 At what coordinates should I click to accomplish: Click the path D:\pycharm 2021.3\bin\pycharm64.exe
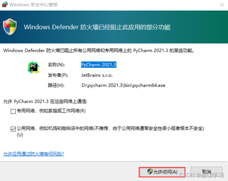(x=123, y=85)
